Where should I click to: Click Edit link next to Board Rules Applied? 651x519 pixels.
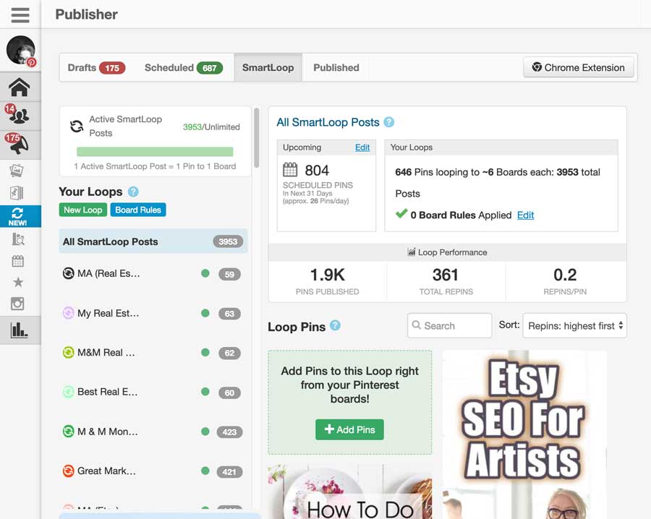click(525, 215)
